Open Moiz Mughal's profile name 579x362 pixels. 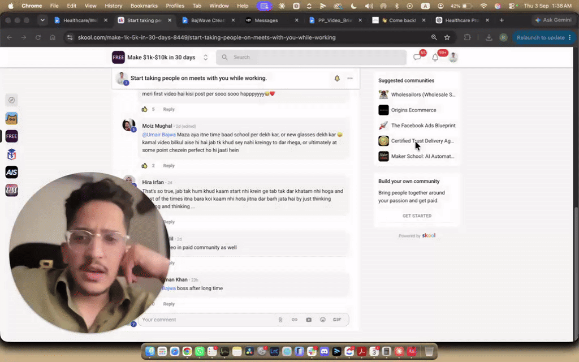point(157,126)
